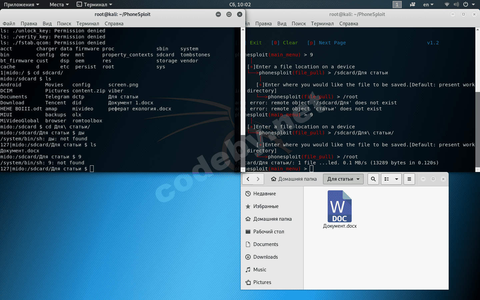Click the scrollbar up arrow of the front terminal
The height and width of the screenshot is (300, 480).
(243, 30)
